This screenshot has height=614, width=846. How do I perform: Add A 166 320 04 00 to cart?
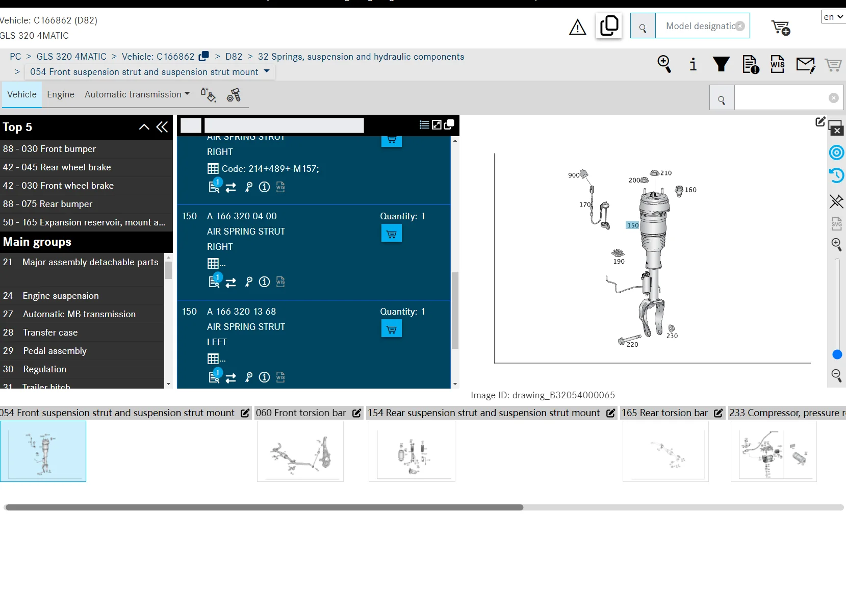pyautogui.click(x=392, y=234)
